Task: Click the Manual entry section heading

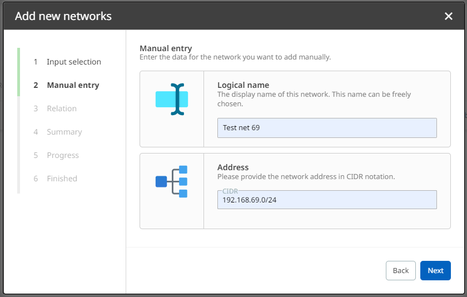Action: 166,48
